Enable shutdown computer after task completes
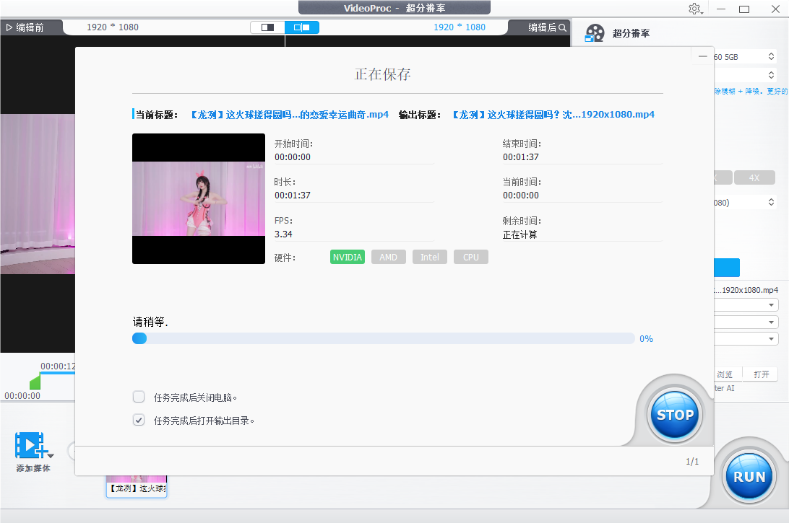 [x=138, y=396]
